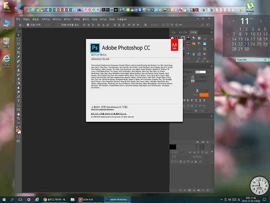
Task: Uncheck the 자동 선택 checkbox
Action: [x=28, y=25]
